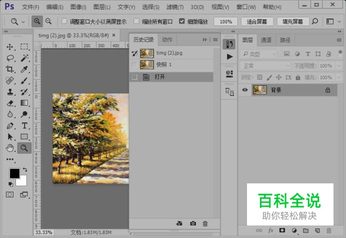Choose Zoom In mode in options bar
This screenshot has height=238, width=346.
[37, 22]
